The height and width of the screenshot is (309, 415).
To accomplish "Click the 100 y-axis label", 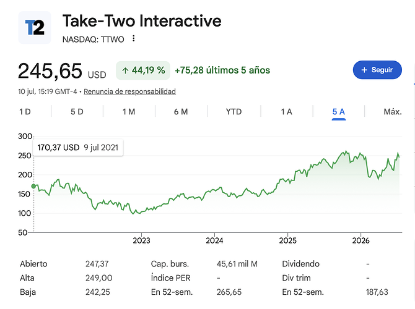I will (x=25, y=213).
